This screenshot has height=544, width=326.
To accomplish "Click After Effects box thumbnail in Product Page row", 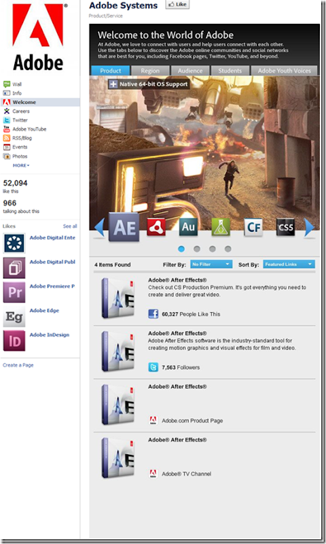I will point(117,405).
